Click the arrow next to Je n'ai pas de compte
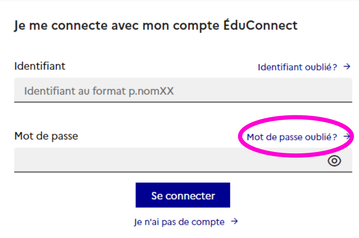 click(x=234, y=221)
